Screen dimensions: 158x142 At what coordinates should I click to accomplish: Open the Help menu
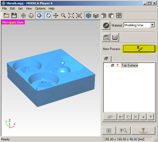pos(51,8)
